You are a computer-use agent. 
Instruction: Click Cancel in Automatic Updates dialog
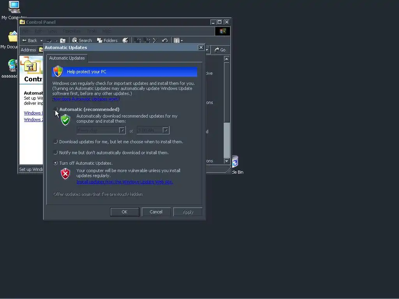click(x=156, y=212)
